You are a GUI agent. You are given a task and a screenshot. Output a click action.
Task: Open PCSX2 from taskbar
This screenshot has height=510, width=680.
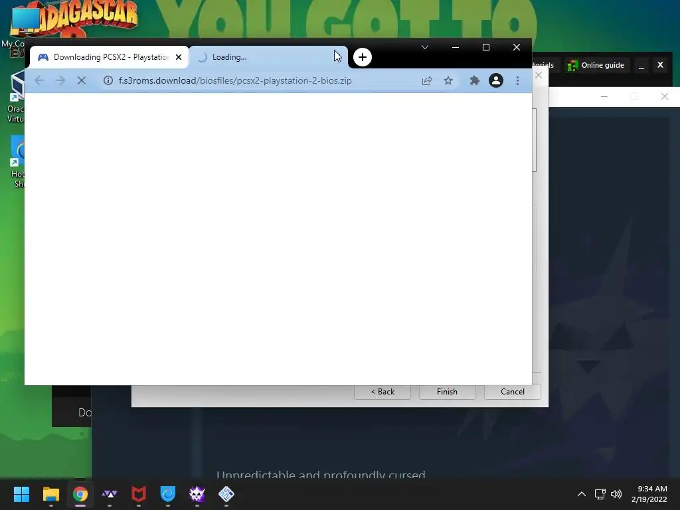pyautogui.click(x=226, y=494)
